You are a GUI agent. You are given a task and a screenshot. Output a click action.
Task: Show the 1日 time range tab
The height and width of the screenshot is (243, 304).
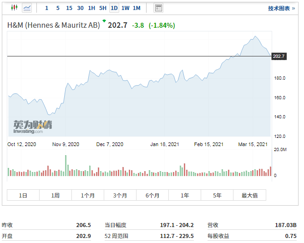[23, 195]
